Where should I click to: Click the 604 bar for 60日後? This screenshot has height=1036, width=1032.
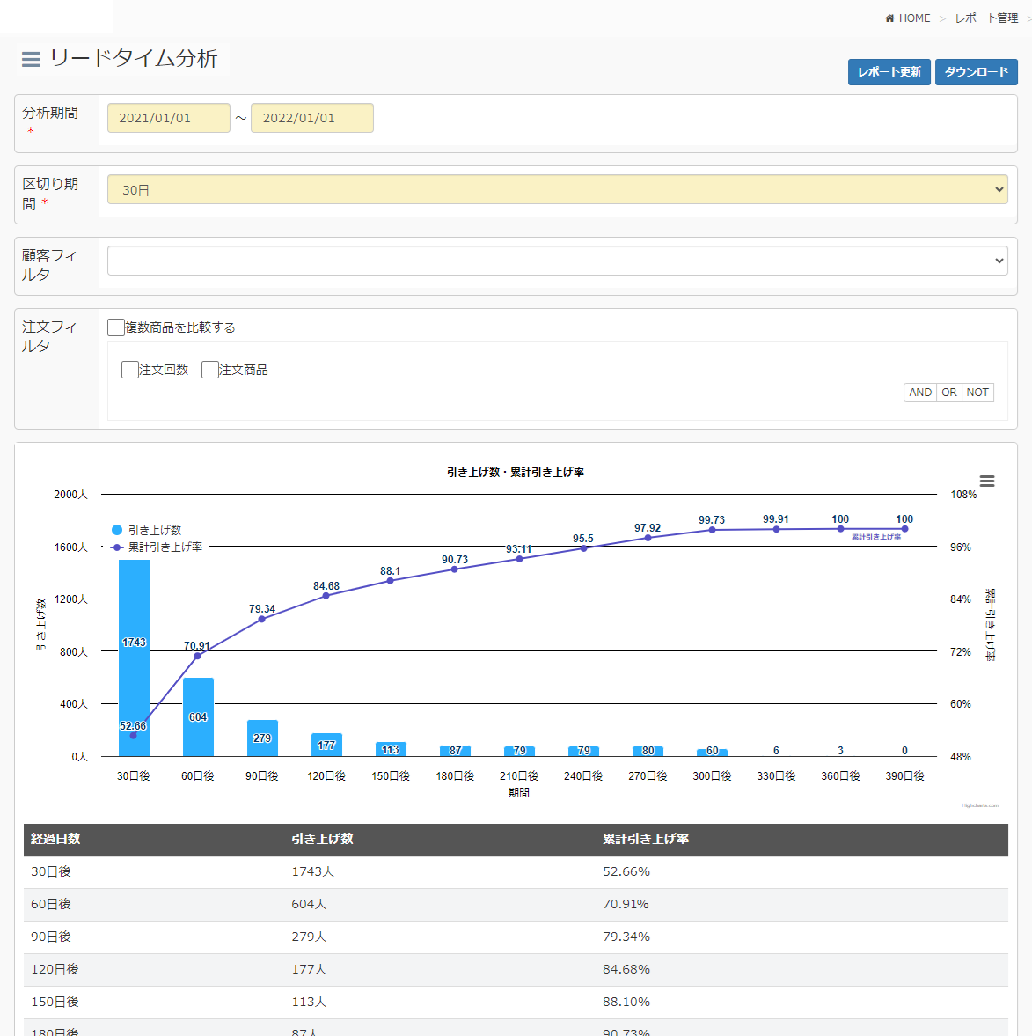(x=198, y=716)
